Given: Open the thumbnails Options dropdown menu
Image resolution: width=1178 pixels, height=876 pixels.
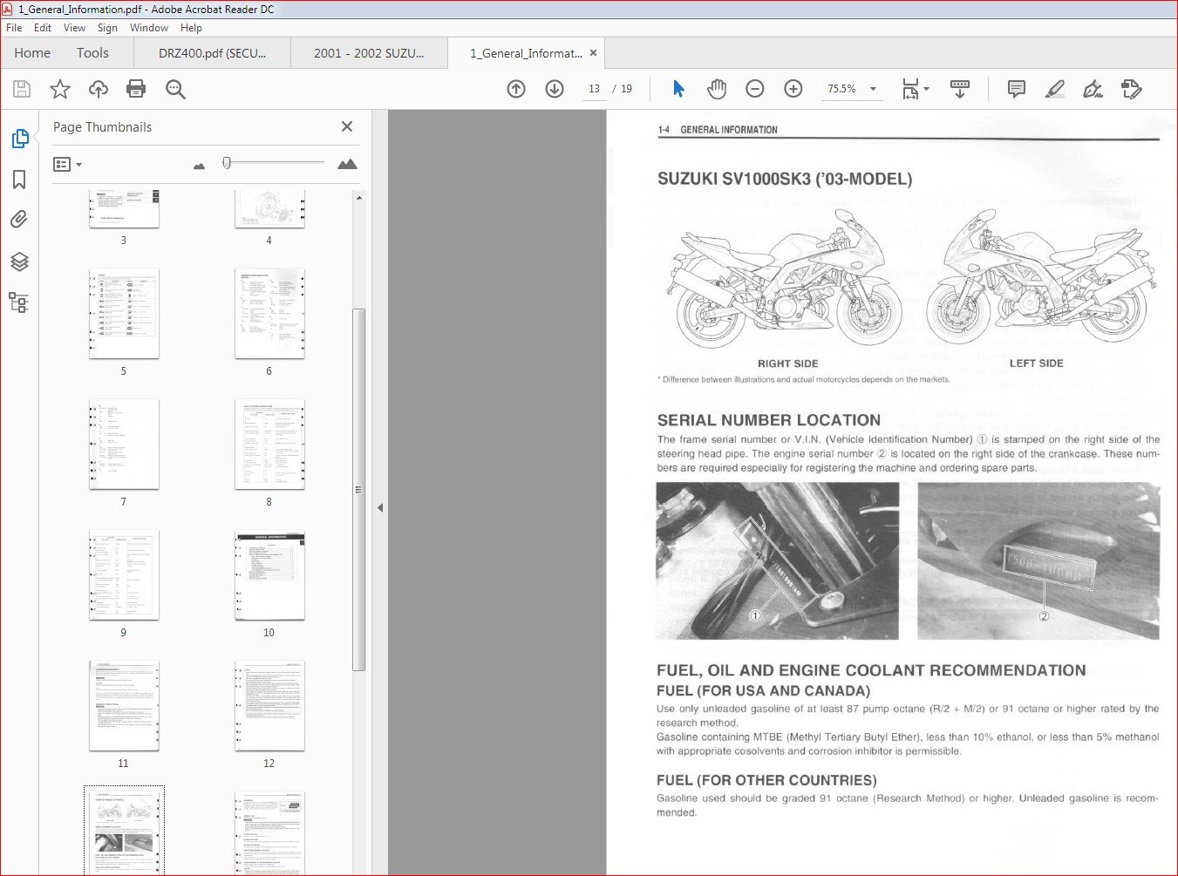Looking at the screenshot, I should (x=67, y=164).
